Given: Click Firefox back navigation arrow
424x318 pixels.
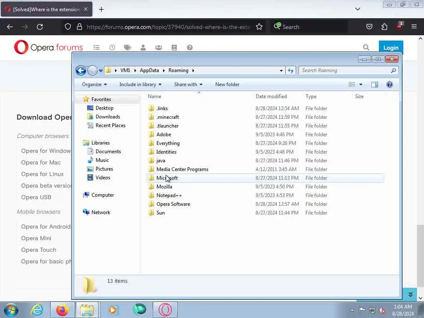Looking at the screenshot, I should tap(10, 27).
